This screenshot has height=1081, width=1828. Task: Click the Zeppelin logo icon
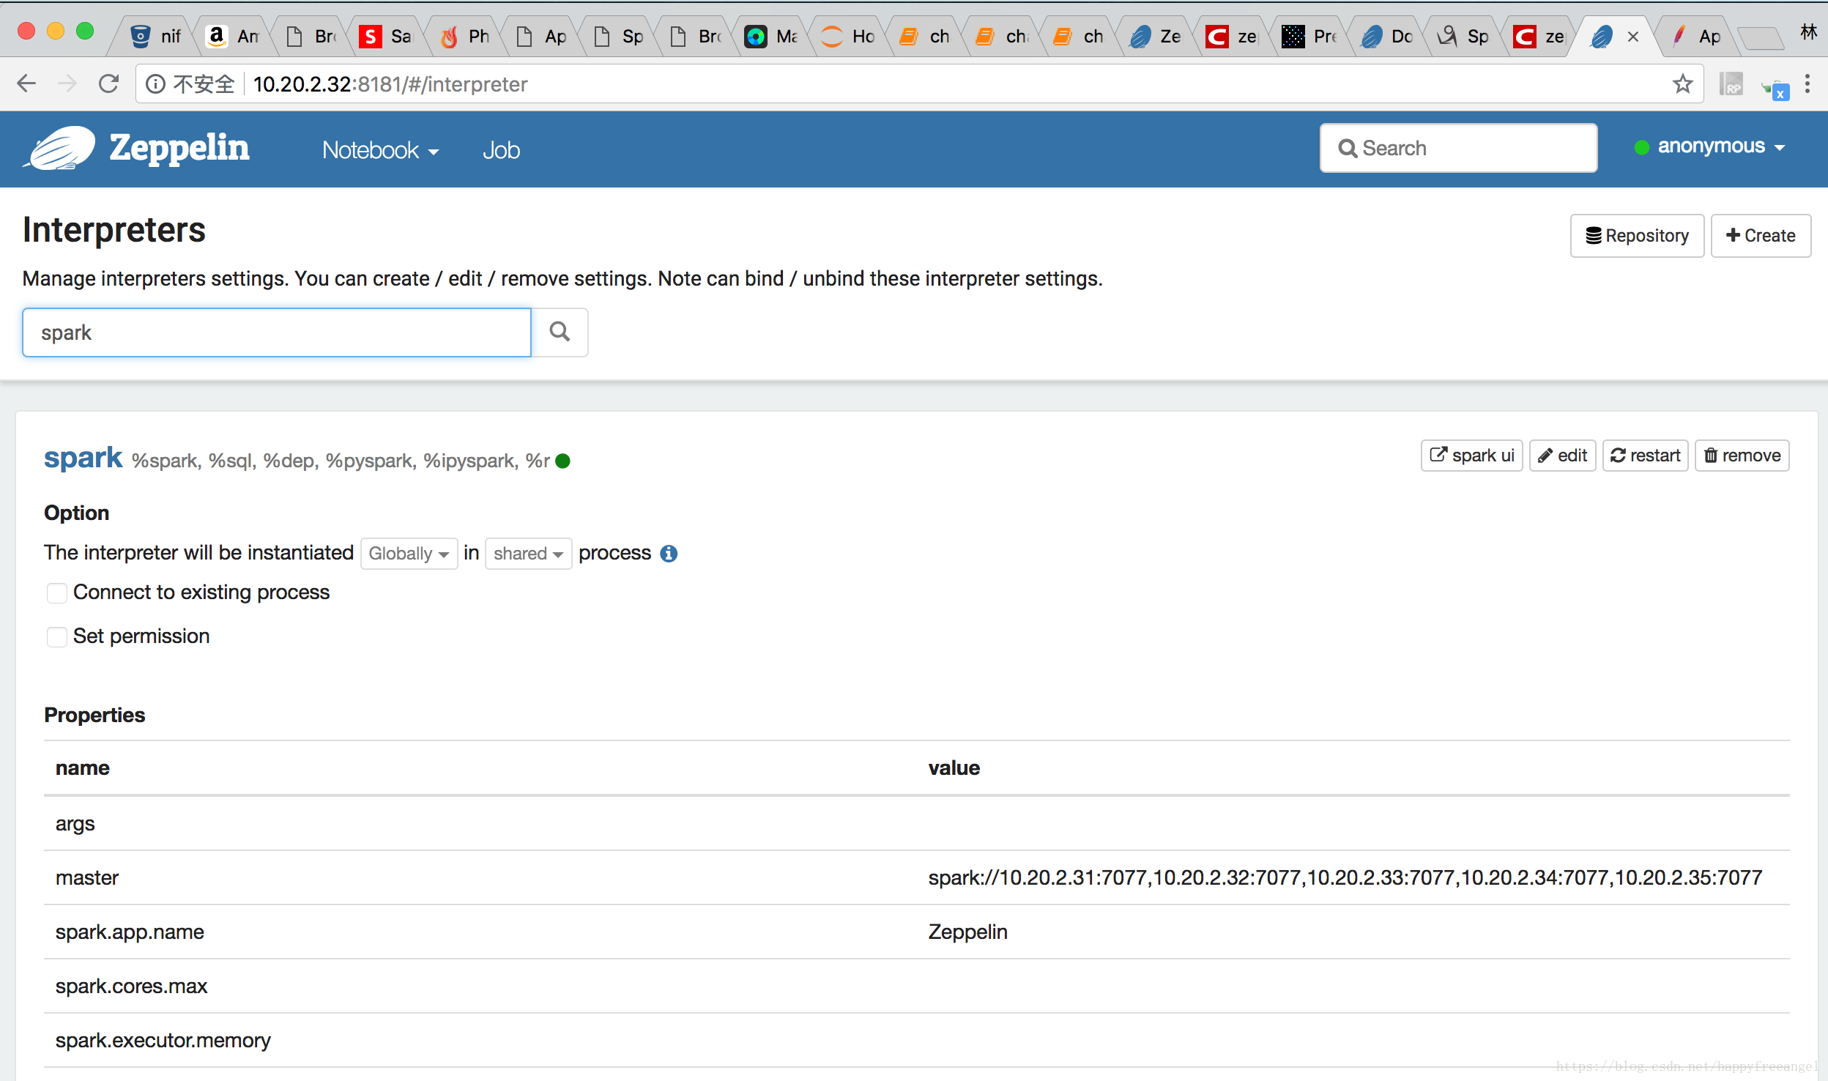[x=60, y=148]
